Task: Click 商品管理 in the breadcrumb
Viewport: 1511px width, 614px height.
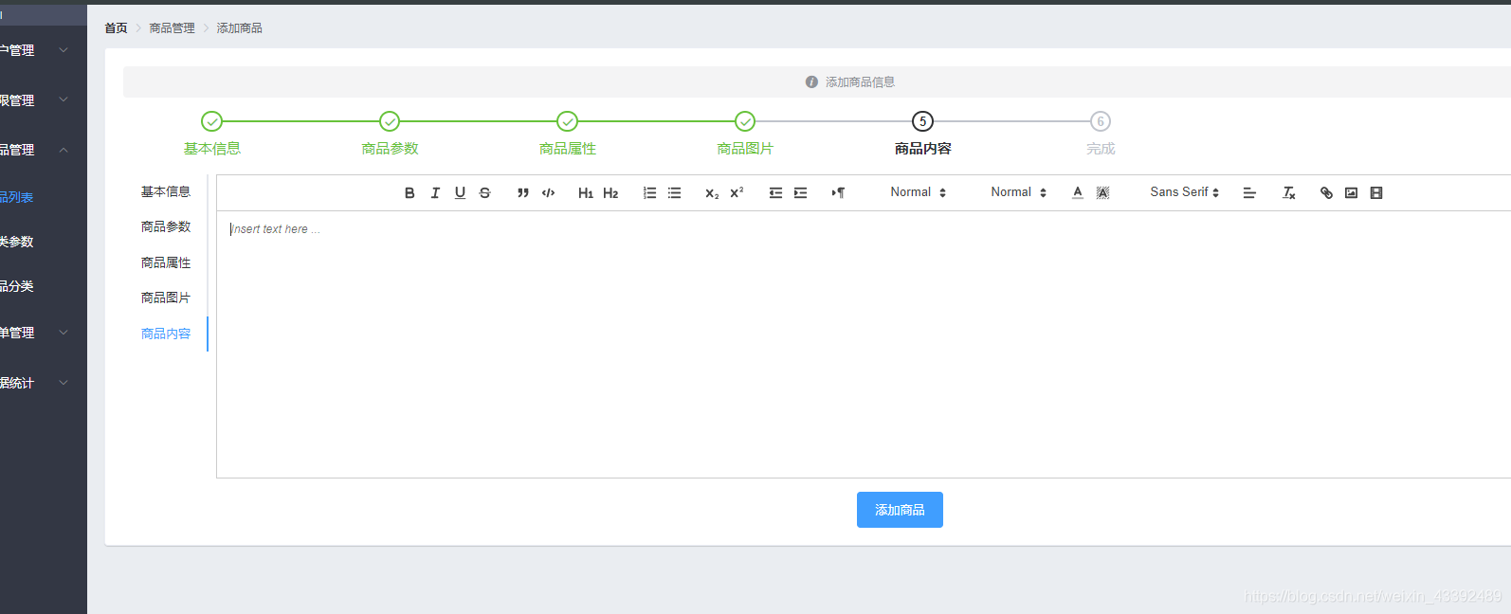Action: point(172,28)
